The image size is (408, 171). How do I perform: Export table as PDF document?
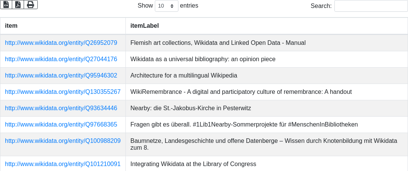pyautogui.click(x=18, y=5)
